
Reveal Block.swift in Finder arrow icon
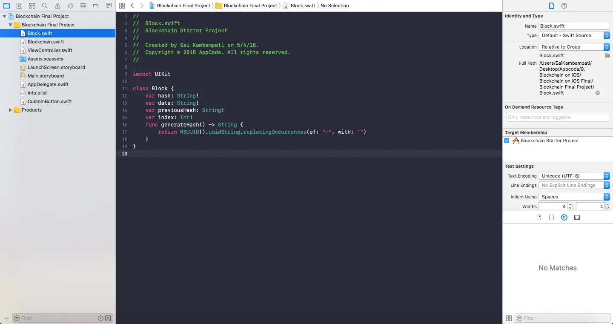pos(598,93)
